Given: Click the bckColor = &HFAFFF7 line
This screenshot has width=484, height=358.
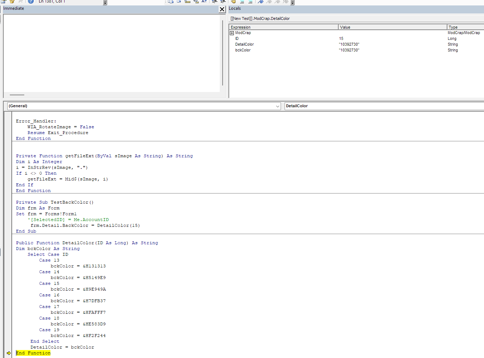Looking at the screenshot, I should coord(78,313).
